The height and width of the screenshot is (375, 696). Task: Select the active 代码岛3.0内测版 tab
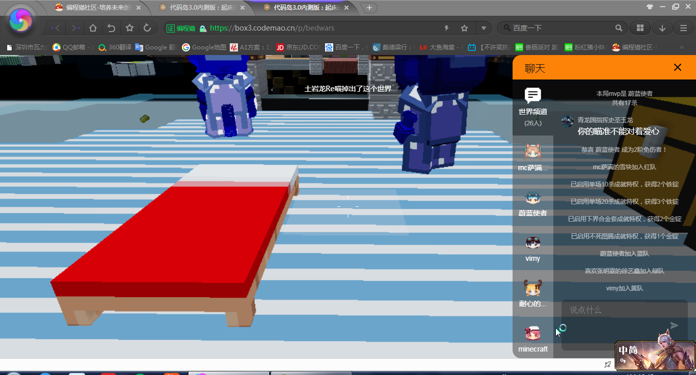point(306,8)
